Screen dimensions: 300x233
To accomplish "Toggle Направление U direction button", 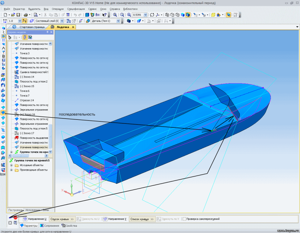I will tap(25, 219).
